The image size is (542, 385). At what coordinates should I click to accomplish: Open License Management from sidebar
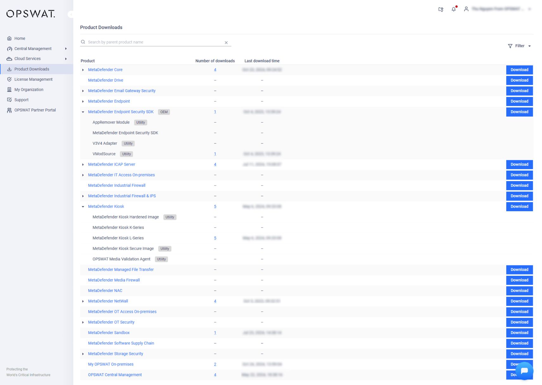tap(33, 79)
